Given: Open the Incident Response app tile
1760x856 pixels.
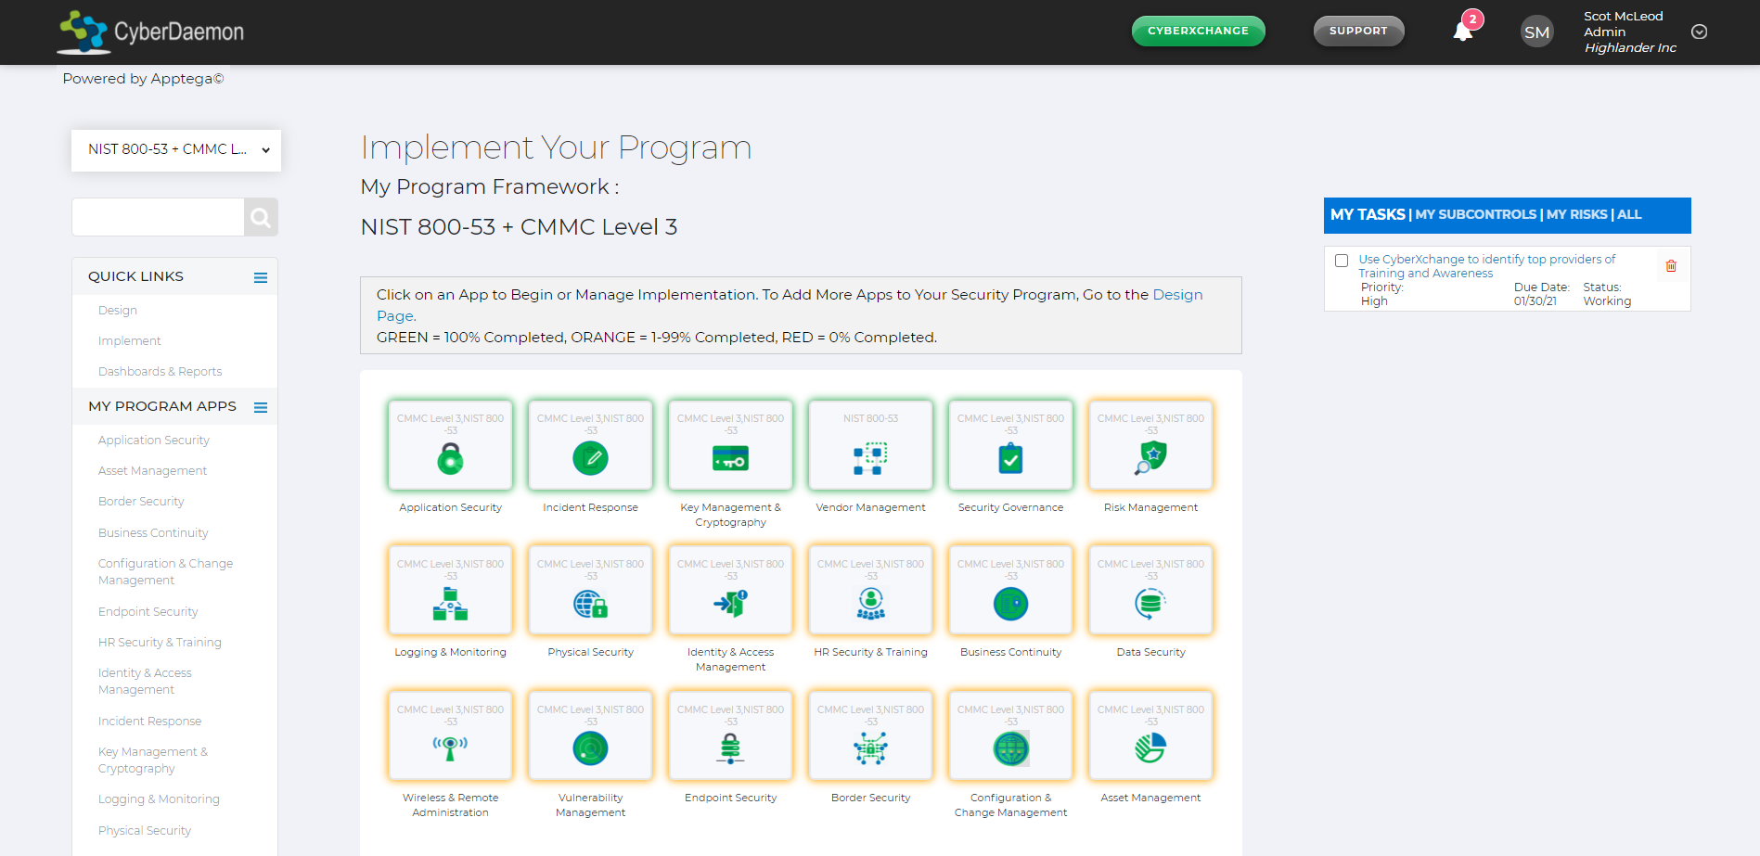Looking at the screenshot, I should 590,445.
